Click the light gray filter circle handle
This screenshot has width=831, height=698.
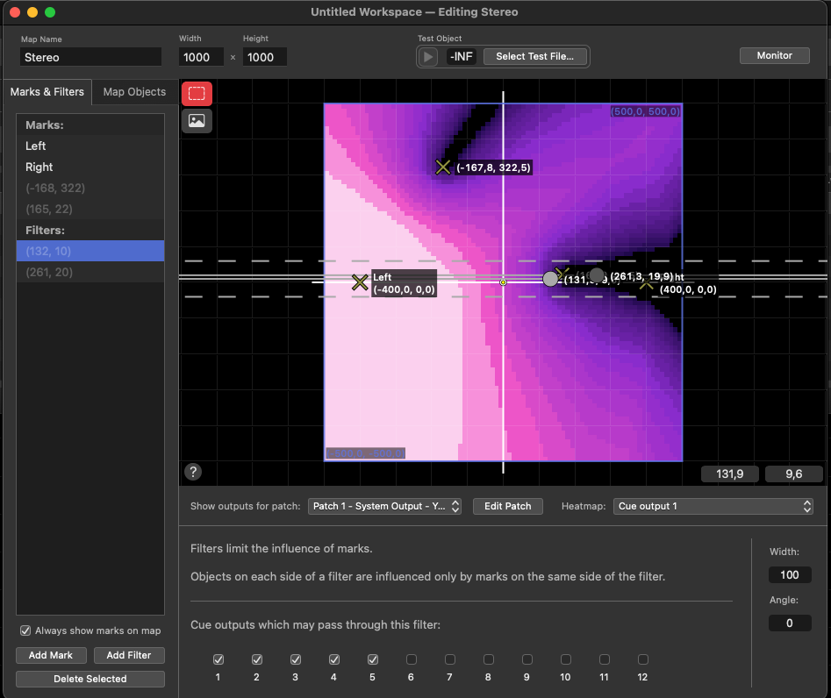(550, 279)
